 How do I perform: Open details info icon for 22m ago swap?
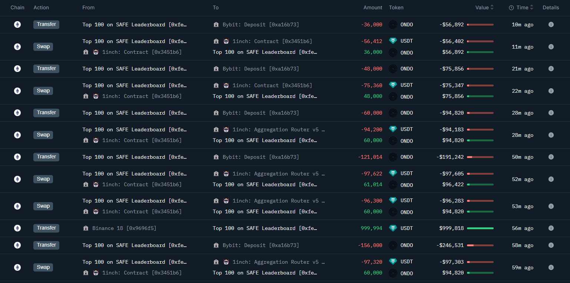coord(551,91)
